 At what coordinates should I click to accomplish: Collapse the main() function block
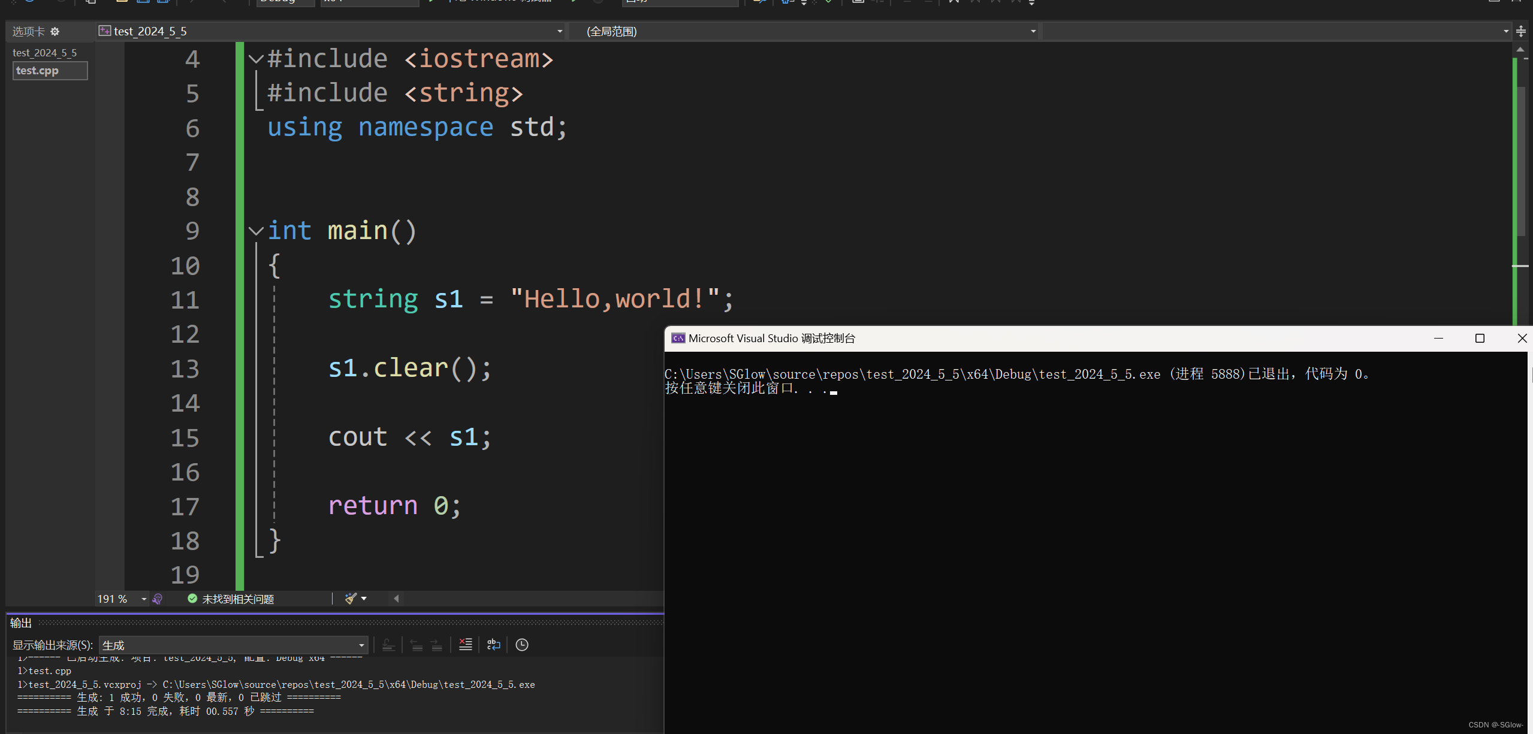256,231
